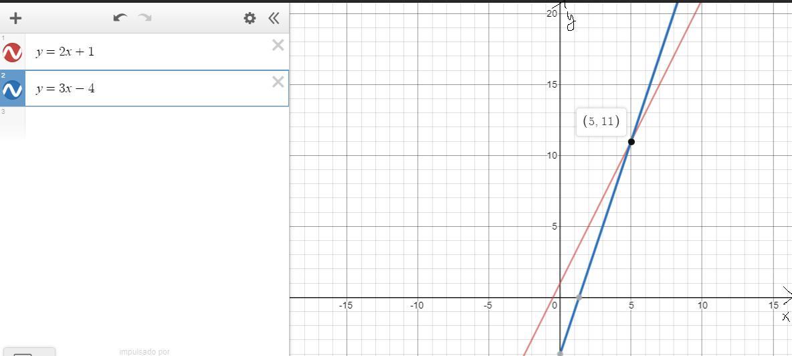Delete the expression y=3x-4

[278, 82]
